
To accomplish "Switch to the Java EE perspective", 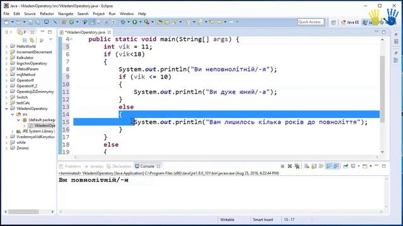I will click(350, 23).
